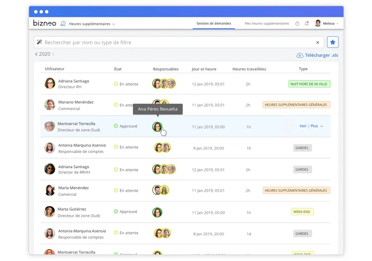Go to next year with right chevron
Viewport: 372px width, 261px height.
tap(53, 54)
